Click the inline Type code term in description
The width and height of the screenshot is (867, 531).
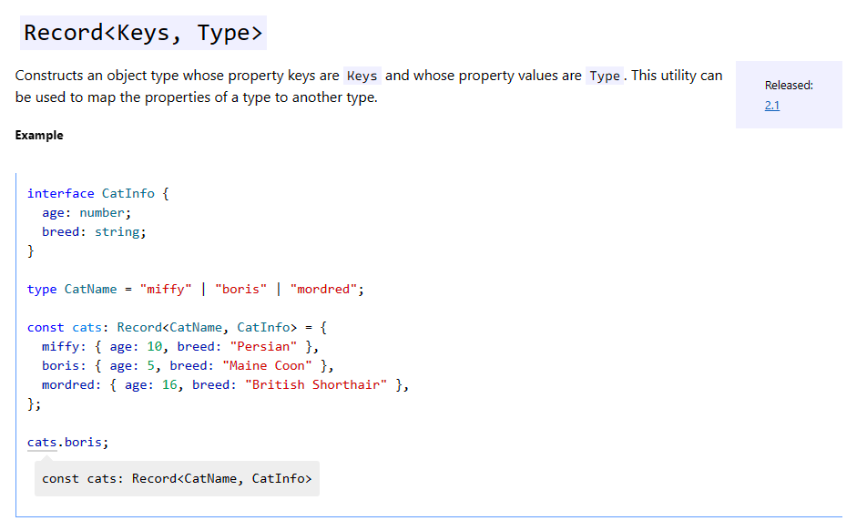pos(604,76)
